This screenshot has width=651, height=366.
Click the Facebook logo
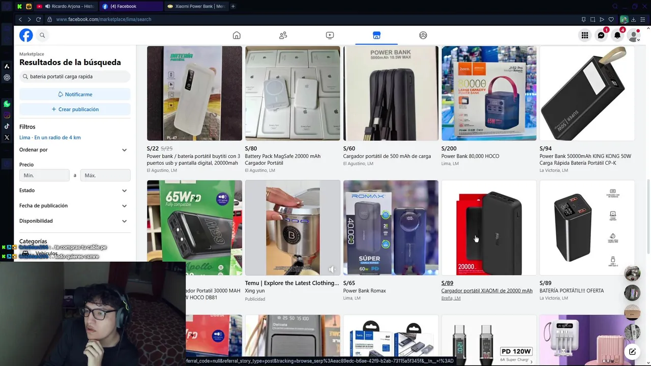point(26,35)
